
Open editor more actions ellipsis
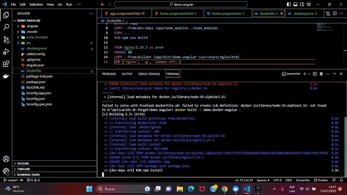341,14
